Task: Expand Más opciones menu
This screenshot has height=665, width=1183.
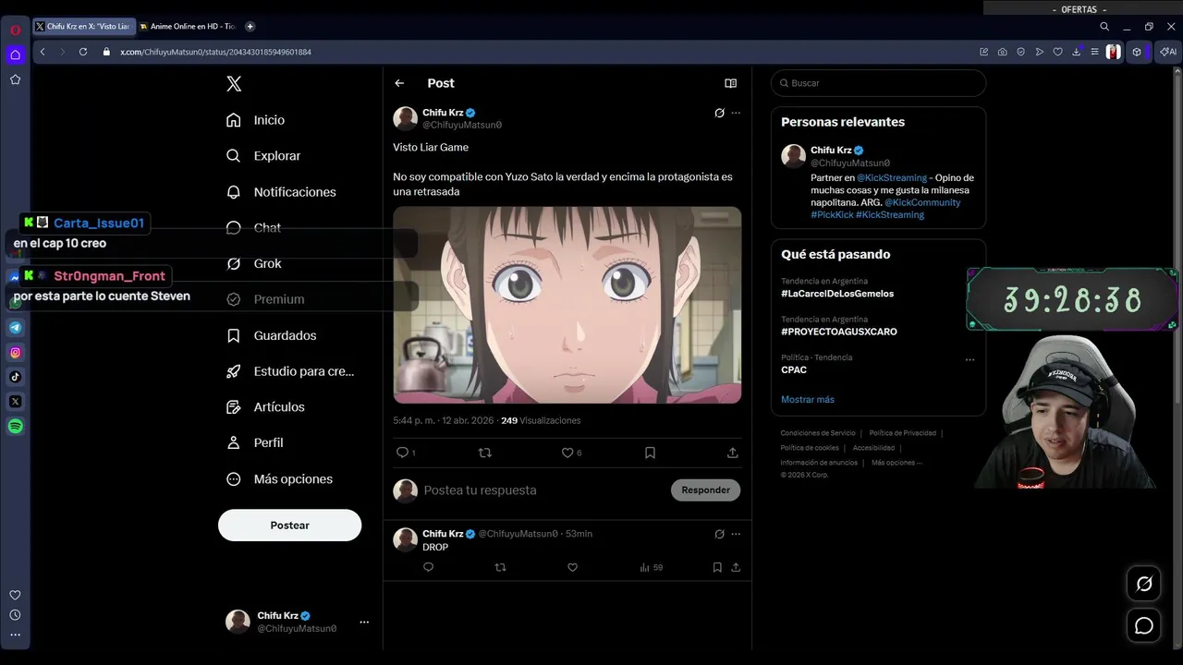Action: [280, 478]
